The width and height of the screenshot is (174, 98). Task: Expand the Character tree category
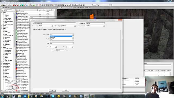tap(2, 27)
